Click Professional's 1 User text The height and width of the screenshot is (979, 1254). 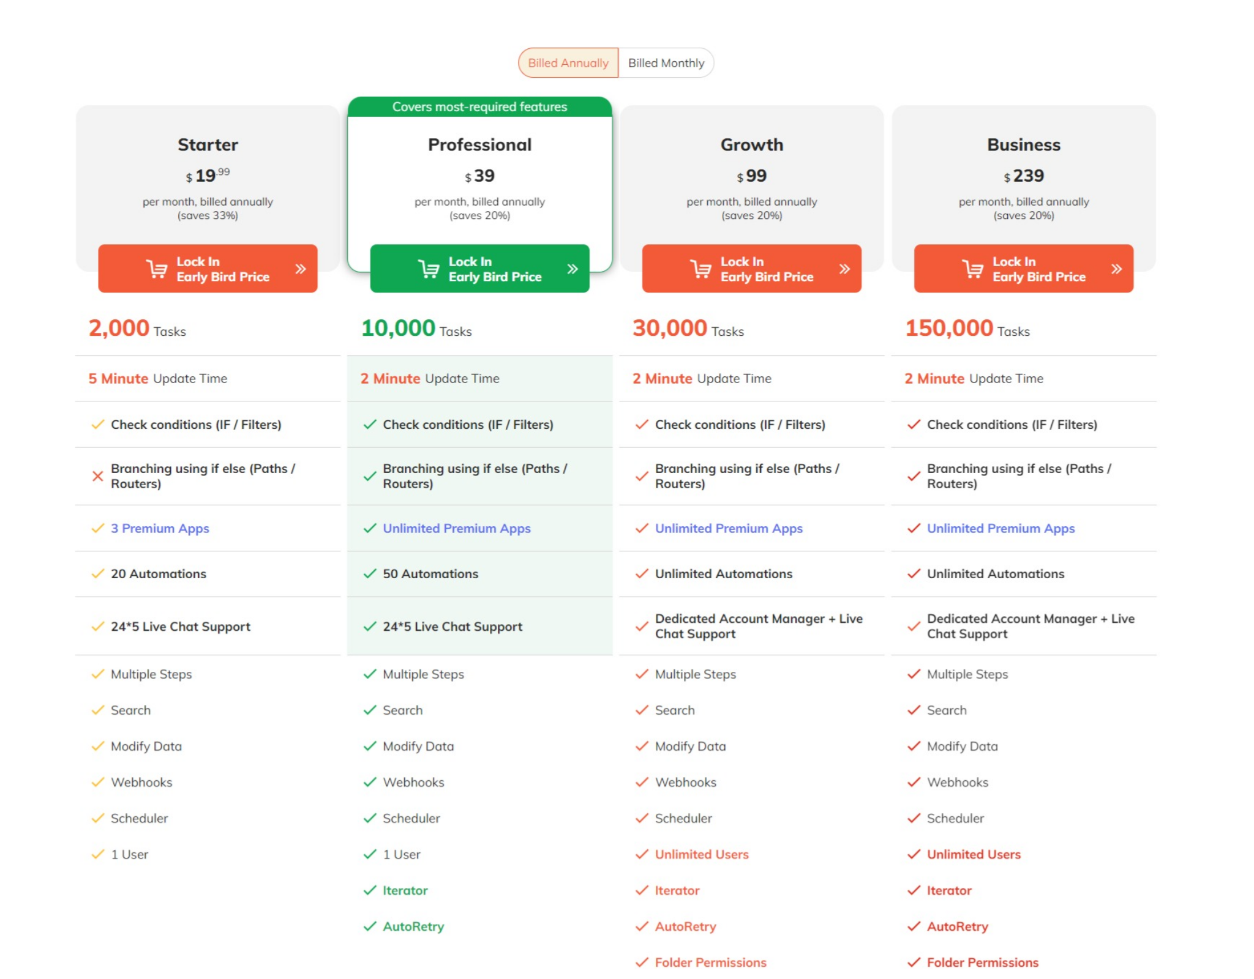pyautogui.click(x=402, y=854)
